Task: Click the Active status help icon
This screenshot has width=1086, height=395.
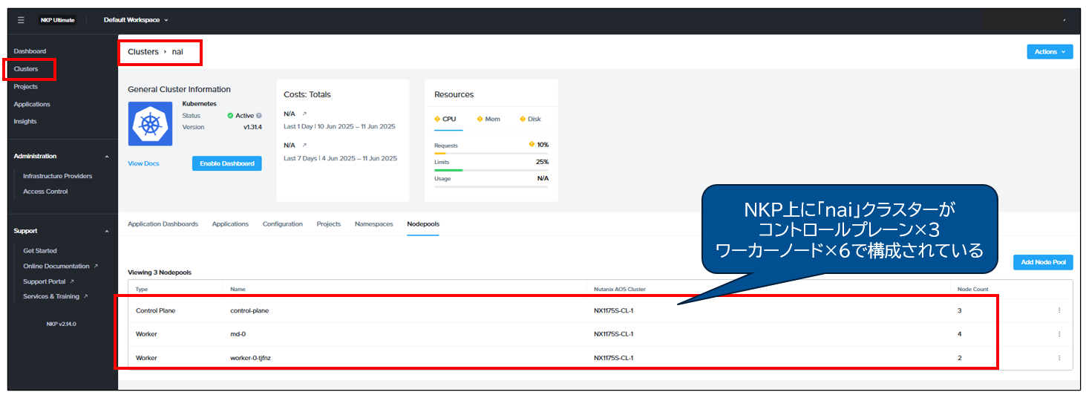Action: [x=259, y=116]
